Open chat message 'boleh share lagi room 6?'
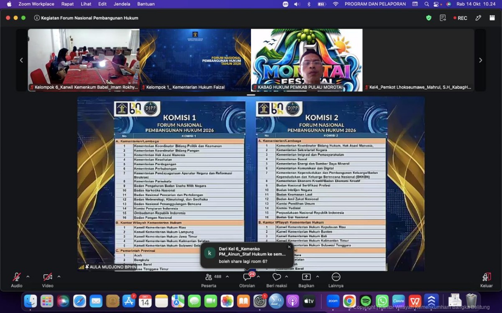This screenshot has width=502, height=313. click(x=247, y=255)
